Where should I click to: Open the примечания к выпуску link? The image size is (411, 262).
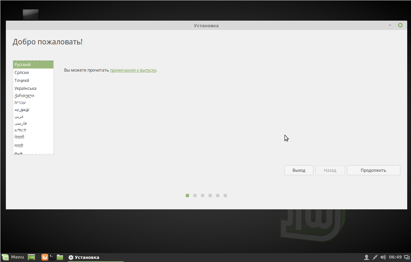click(x=133, y=70)
